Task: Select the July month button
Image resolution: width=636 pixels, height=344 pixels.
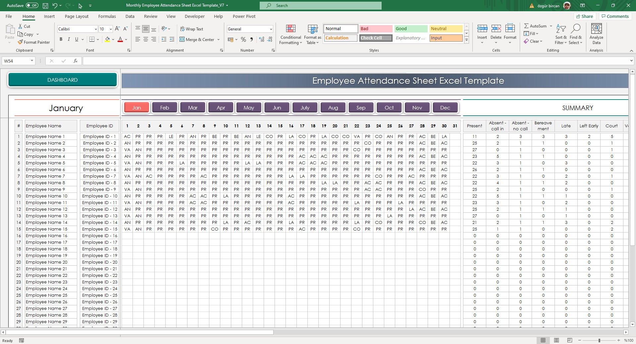Action: pos(304,107)
